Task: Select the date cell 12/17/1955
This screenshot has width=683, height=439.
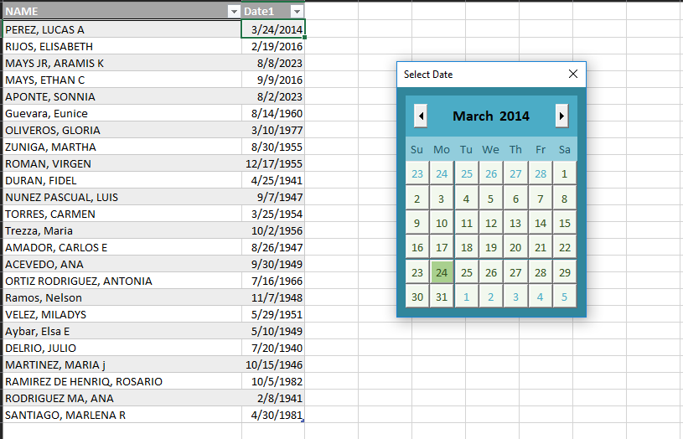Action: [x=273, y=163]
